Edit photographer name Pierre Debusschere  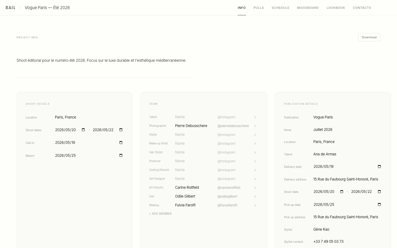pos(194,126)
